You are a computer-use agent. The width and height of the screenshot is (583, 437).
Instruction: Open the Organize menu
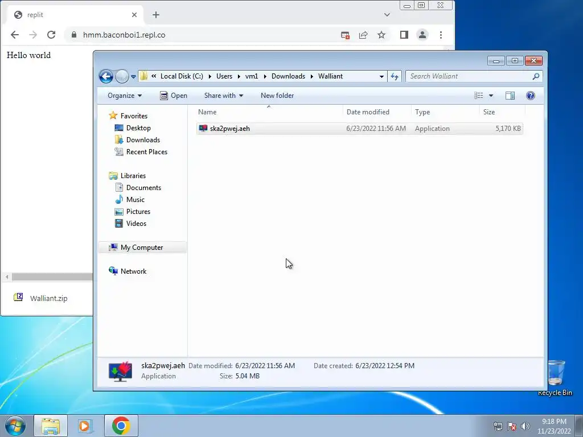pyautogui.click(x=125, y=96)
